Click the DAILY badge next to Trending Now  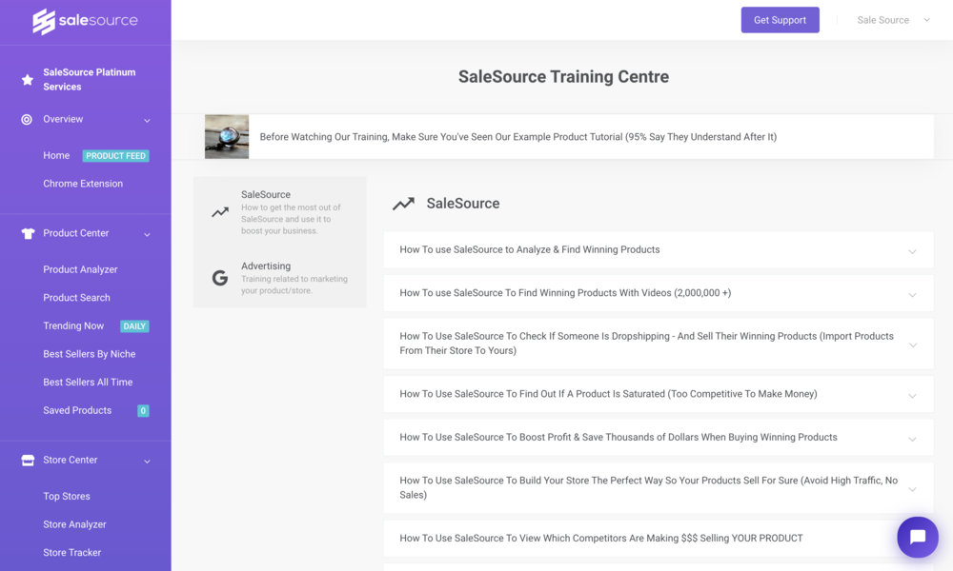tap(134, 326)
